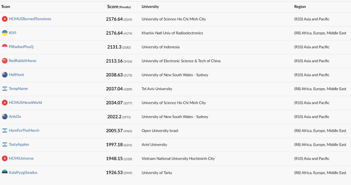Image resolution: width=351 pixels, height=185 pixels.
Task: Open the HCMIUniverse team link
Action: [x=21, y=158]
